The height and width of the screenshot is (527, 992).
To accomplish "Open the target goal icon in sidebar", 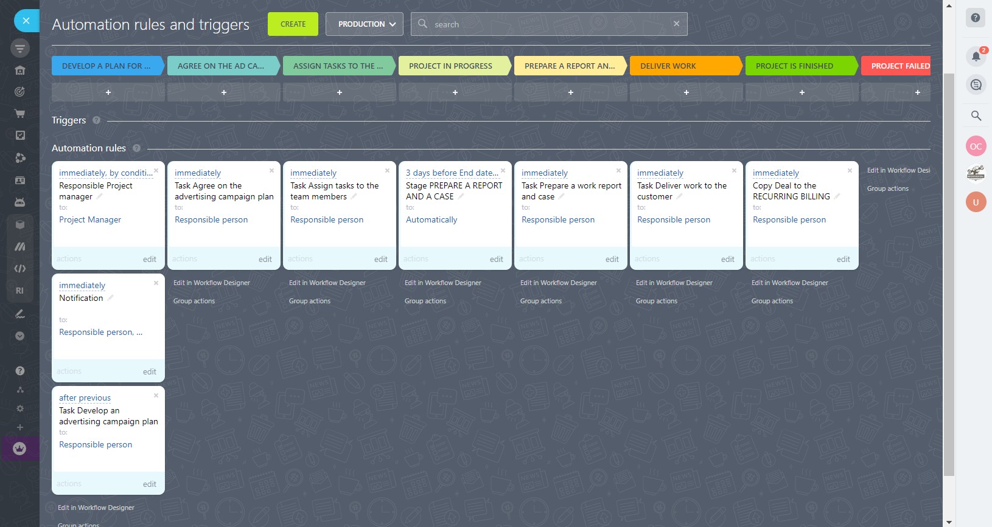I will point(19,92).
